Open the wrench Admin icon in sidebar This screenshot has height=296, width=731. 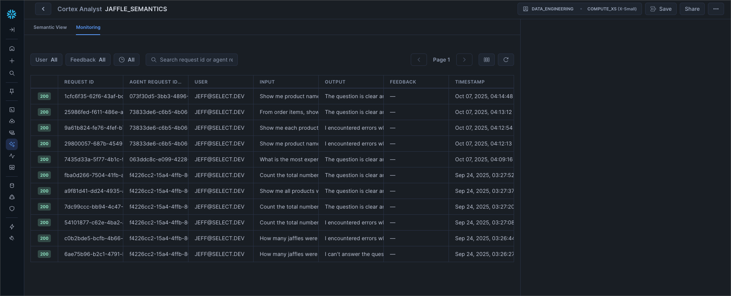click(x=12, y=238)
